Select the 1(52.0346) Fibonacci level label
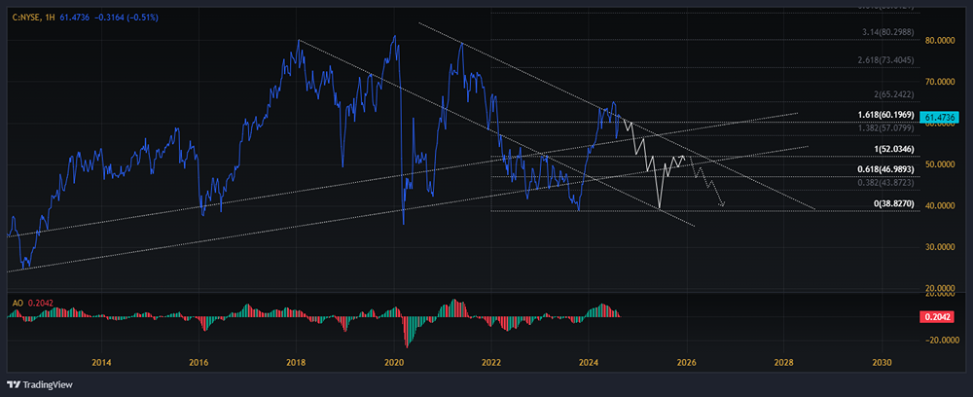The image size is (973, 397). click(895, 150)
